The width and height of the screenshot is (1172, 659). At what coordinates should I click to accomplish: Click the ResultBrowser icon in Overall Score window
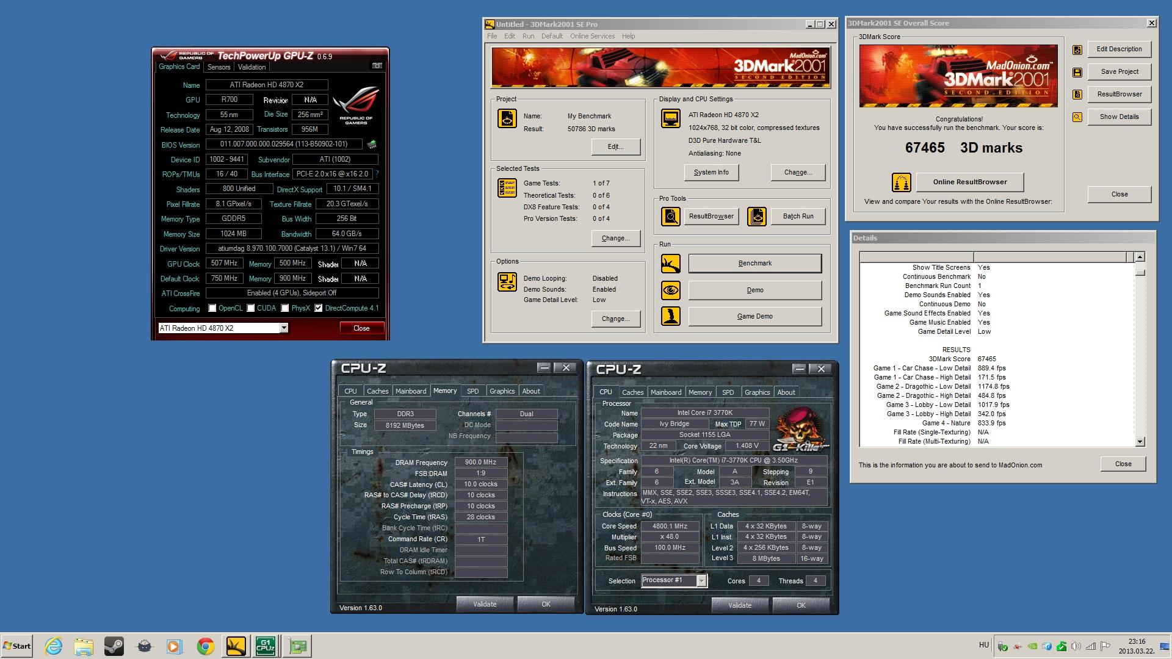coord(1077,95)
